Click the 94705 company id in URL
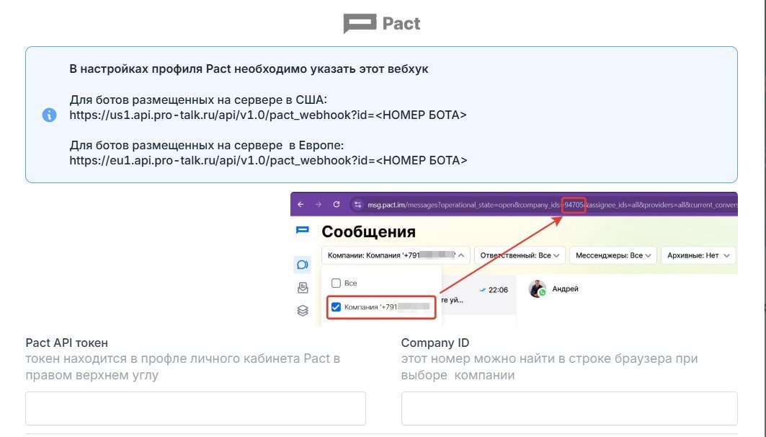The height and width of the screenshot is (437, 766). click(574, 205)
